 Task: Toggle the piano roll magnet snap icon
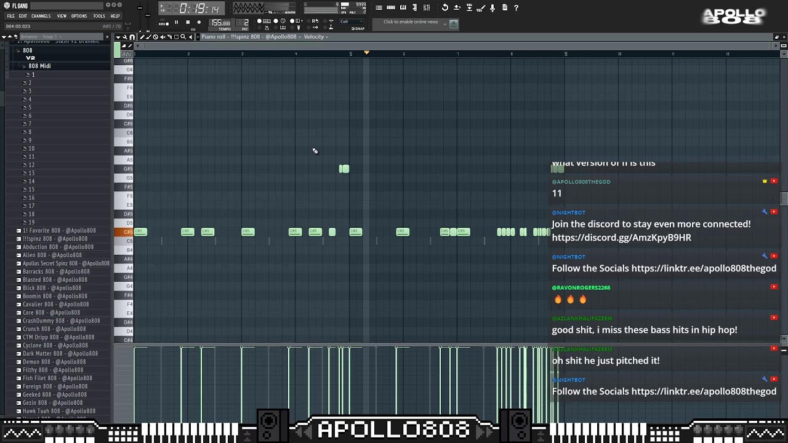[132, 37]
